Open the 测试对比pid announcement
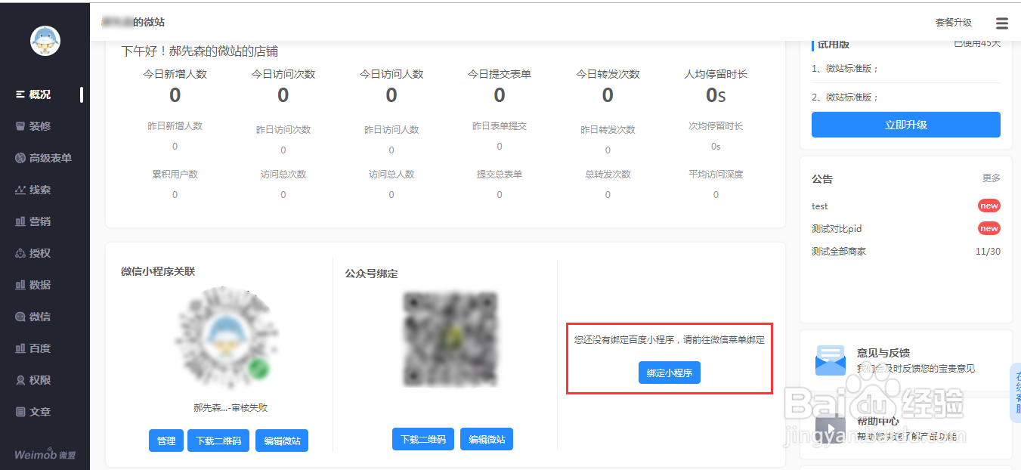This screenshot has height=470, width=1021. [x=837, y=228]
